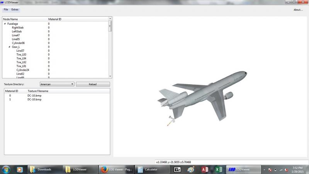Open the Windows Start button
This screenshot has width=309, height=174.
click(x=6, y=169)
